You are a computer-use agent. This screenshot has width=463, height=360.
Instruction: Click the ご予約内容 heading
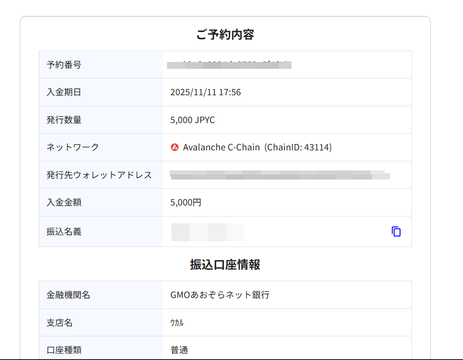(x=225, y=35)
